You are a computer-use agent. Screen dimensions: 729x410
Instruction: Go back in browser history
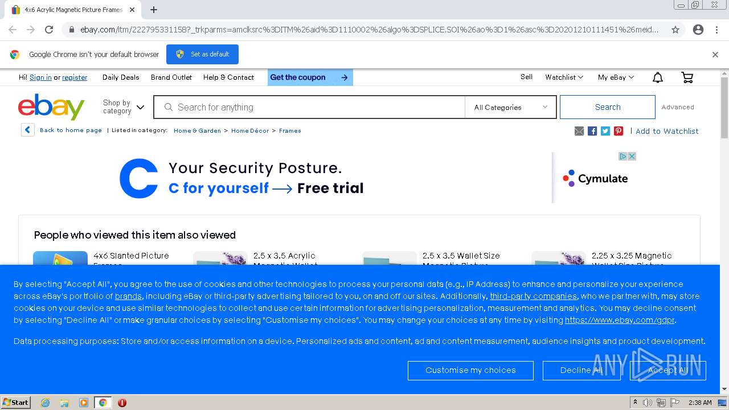coord(13,30)
